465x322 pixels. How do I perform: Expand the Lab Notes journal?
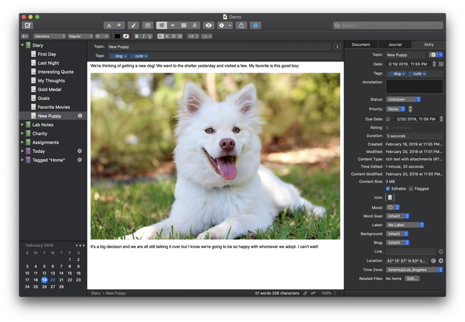(x=22, y=125)
